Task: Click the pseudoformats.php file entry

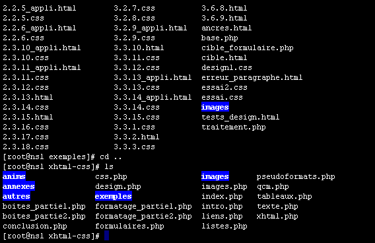Action: (296, 177)
